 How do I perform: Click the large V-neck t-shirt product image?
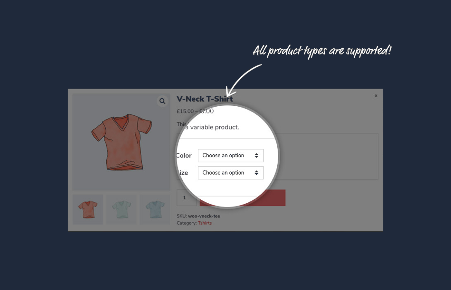(121, 142)
